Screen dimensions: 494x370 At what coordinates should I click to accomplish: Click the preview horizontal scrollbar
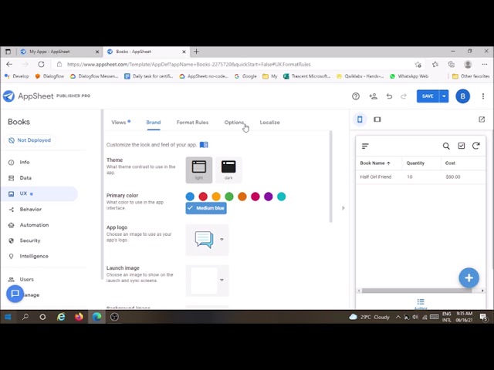[417, 291]
